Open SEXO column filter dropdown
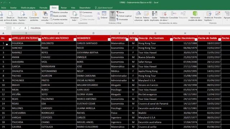Screen dimensions: 230x129 point(137,39)
